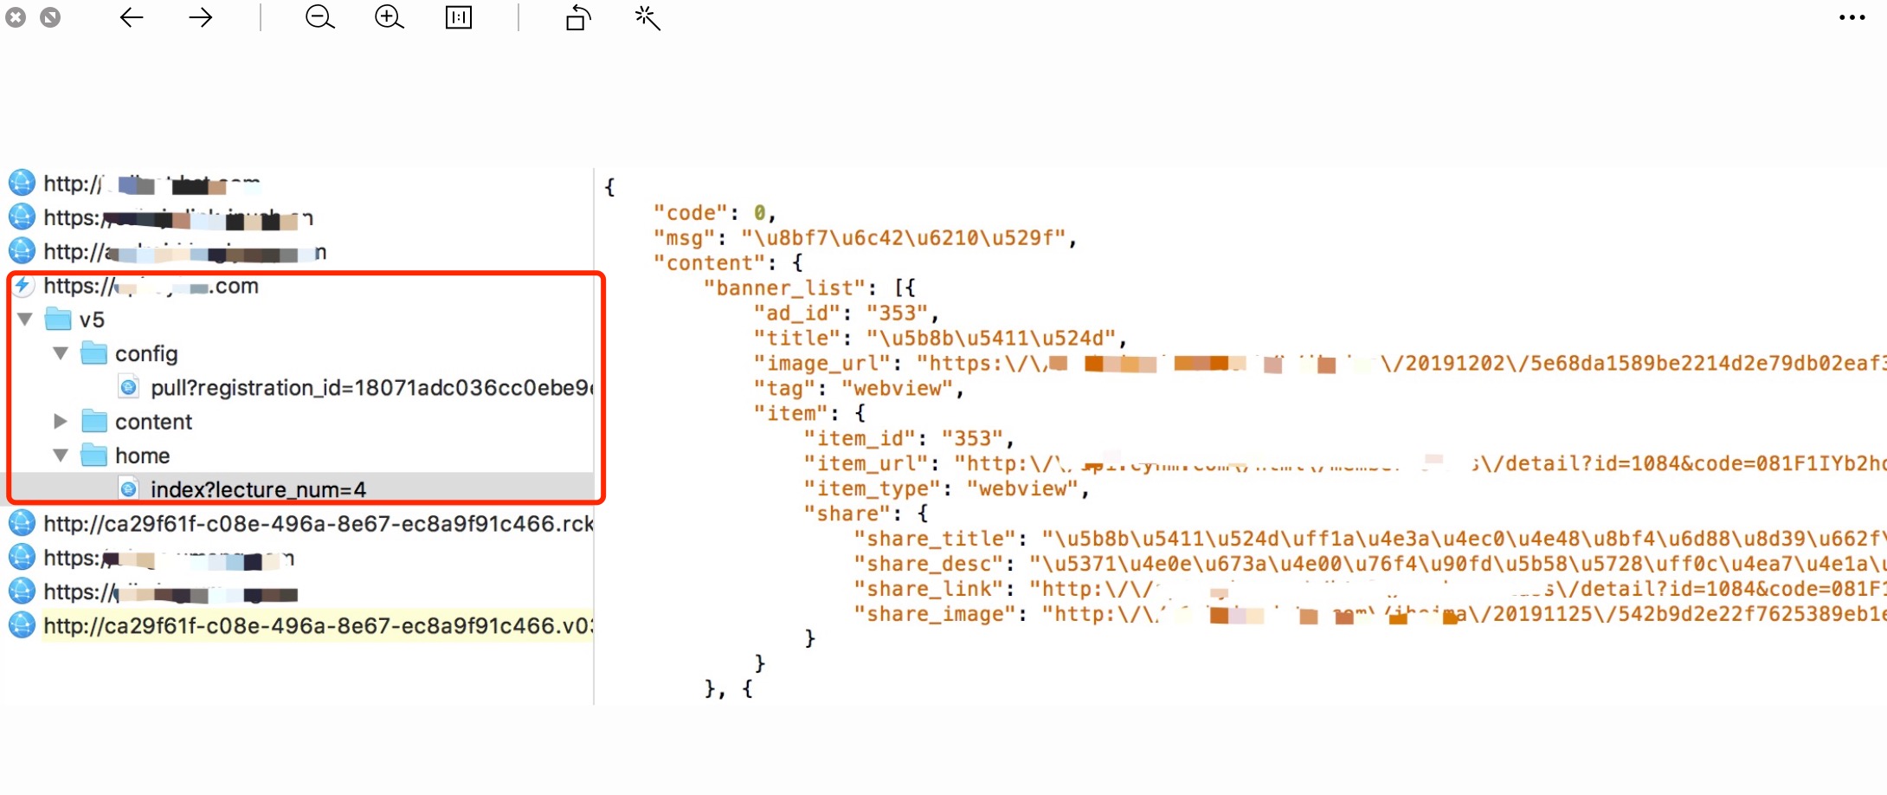The height and width of the screenshot is (795, 1887).
Task: Collapse the v5 folder
Action: point(25,320)
